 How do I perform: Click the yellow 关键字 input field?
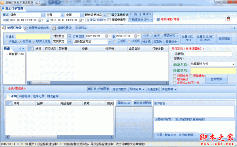33,37
